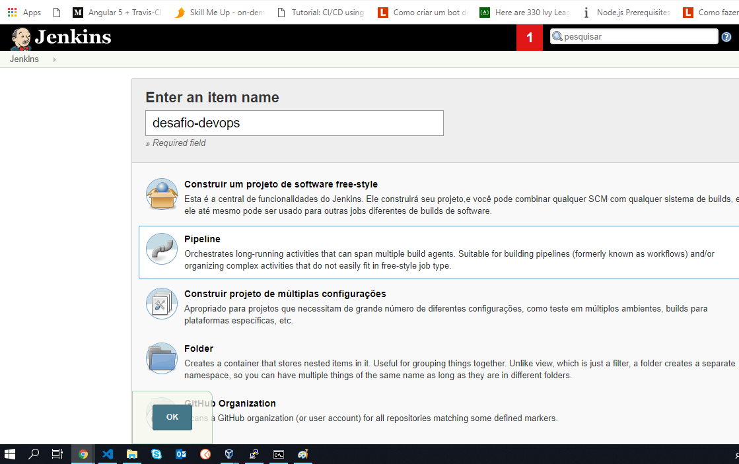Open the Paint palette icon in taskbar

tap(303, 454)
